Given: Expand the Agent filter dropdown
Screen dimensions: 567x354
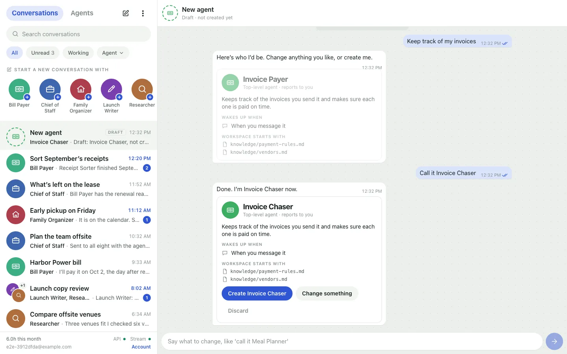Looking at the screenshot, I should tap(113, 53).
